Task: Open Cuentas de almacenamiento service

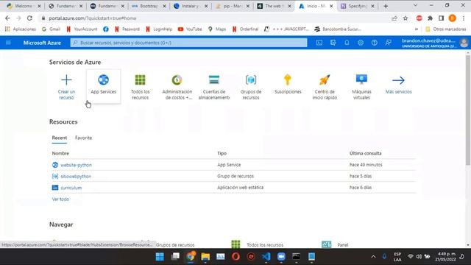Action: click(214, 87)
